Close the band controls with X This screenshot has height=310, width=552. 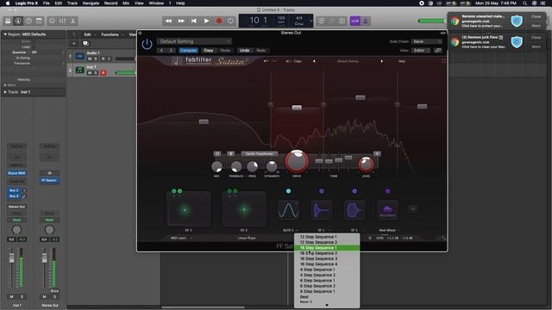coord(377,154)
